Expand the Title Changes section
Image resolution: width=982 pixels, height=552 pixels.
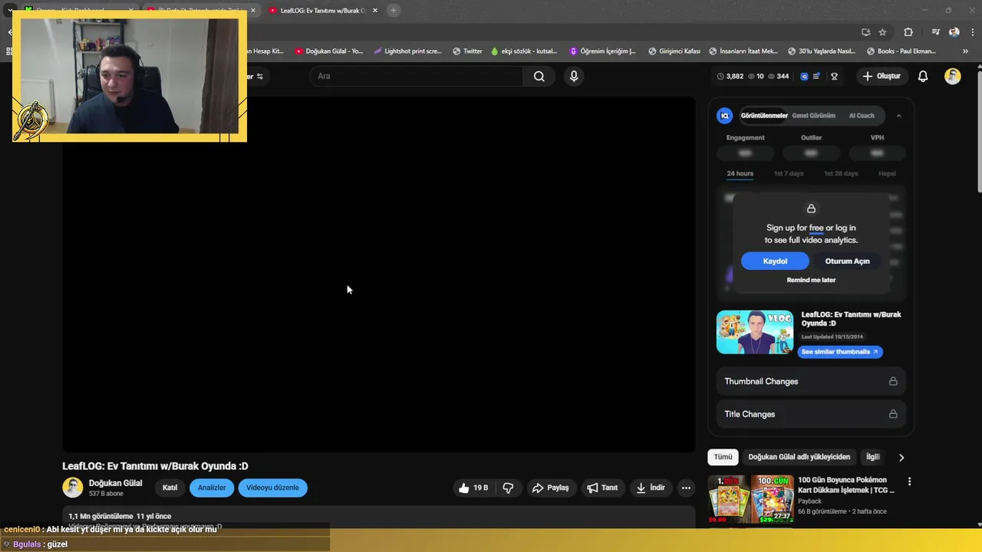811,414
